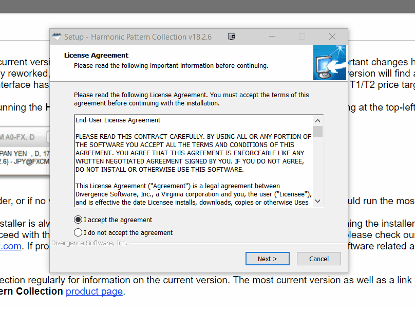Viewport: 415px width, 309px height.
Task: Cancel the Harmonic Pattern Collection setup
Action: tap(318, 259)
